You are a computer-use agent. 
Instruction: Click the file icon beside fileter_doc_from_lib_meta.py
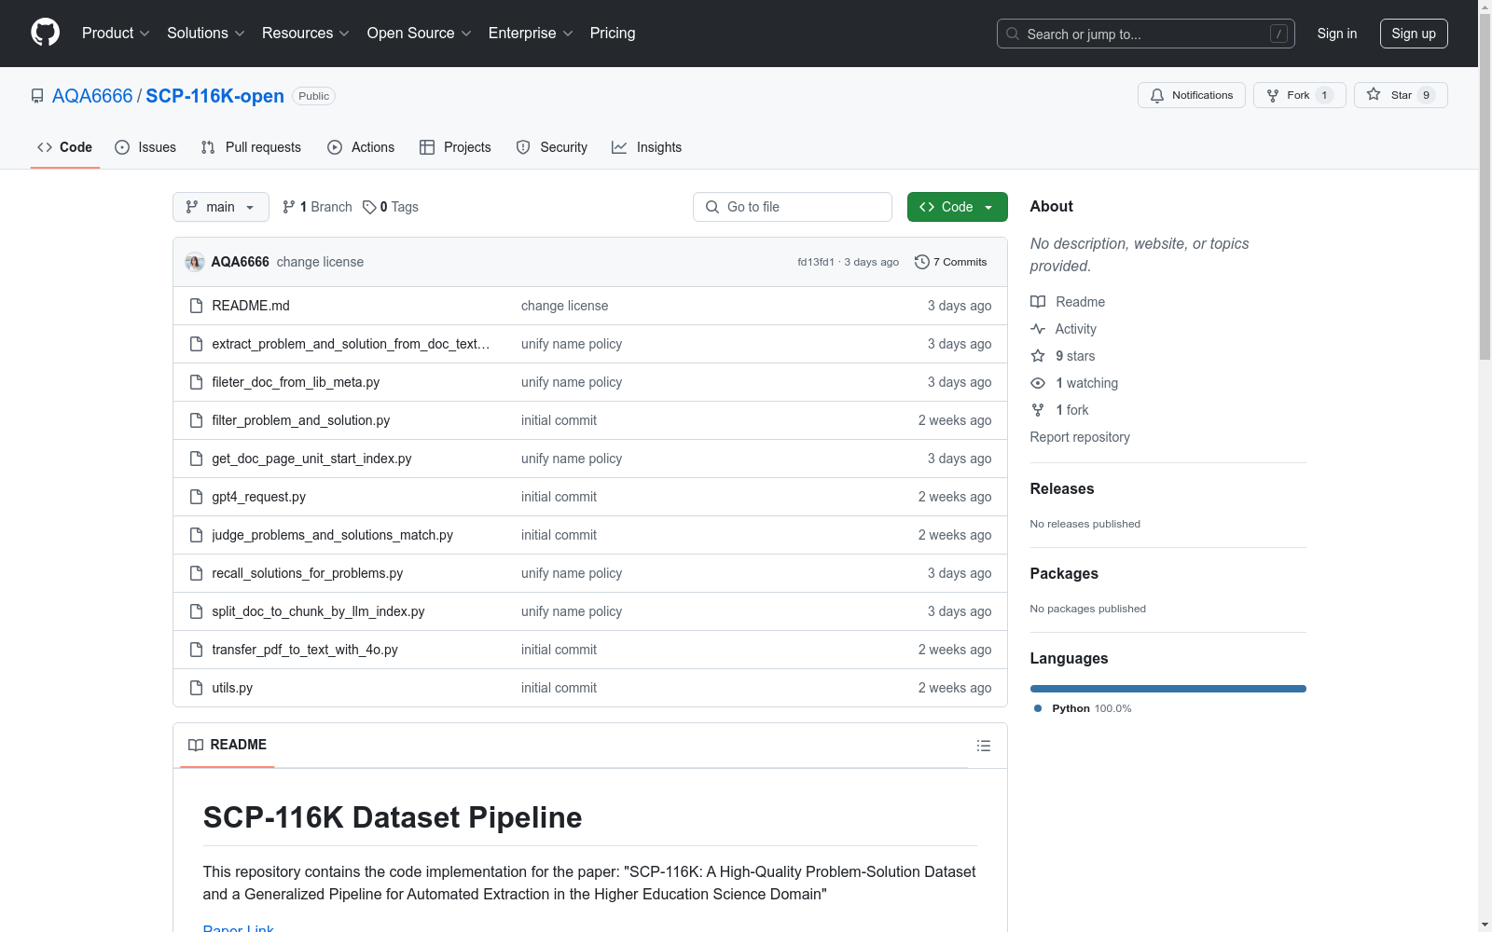pos(196,382)
